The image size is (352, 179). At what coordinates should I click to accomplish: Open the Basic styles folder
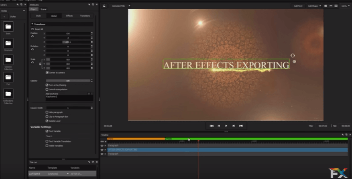tap(8, 26)
